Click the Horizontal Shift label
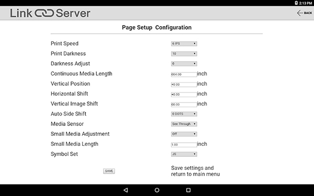314x196 pixels. click(x=69, y=94)
